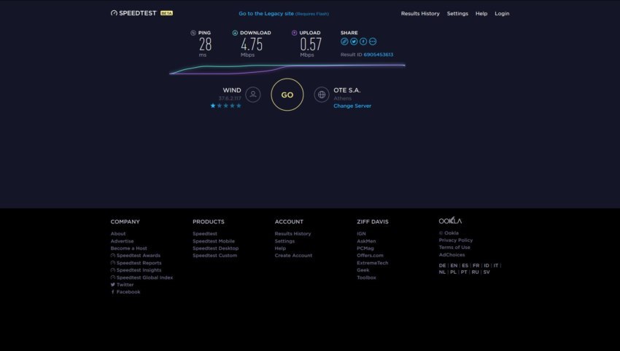Switch language to SV

(487, 272)
